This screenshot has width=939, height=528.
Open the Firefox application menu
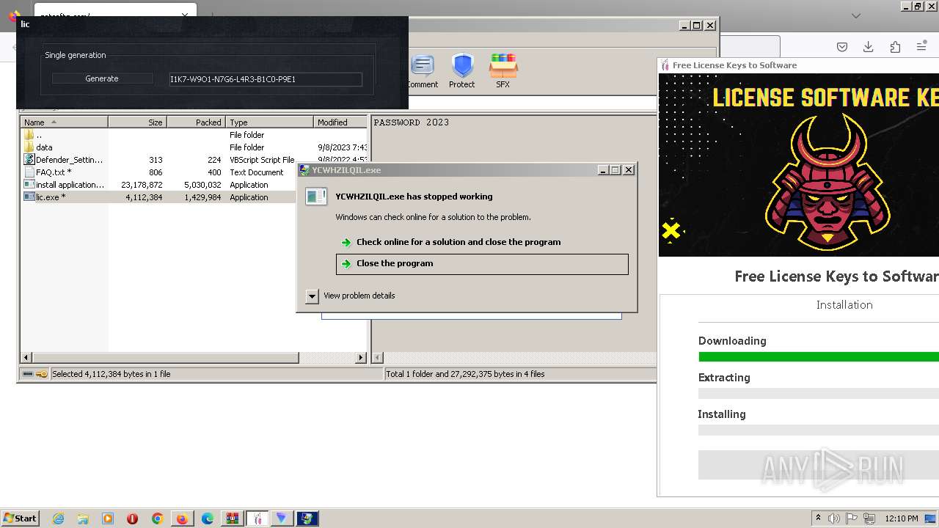pyautogui.click(x=921, y=47)
